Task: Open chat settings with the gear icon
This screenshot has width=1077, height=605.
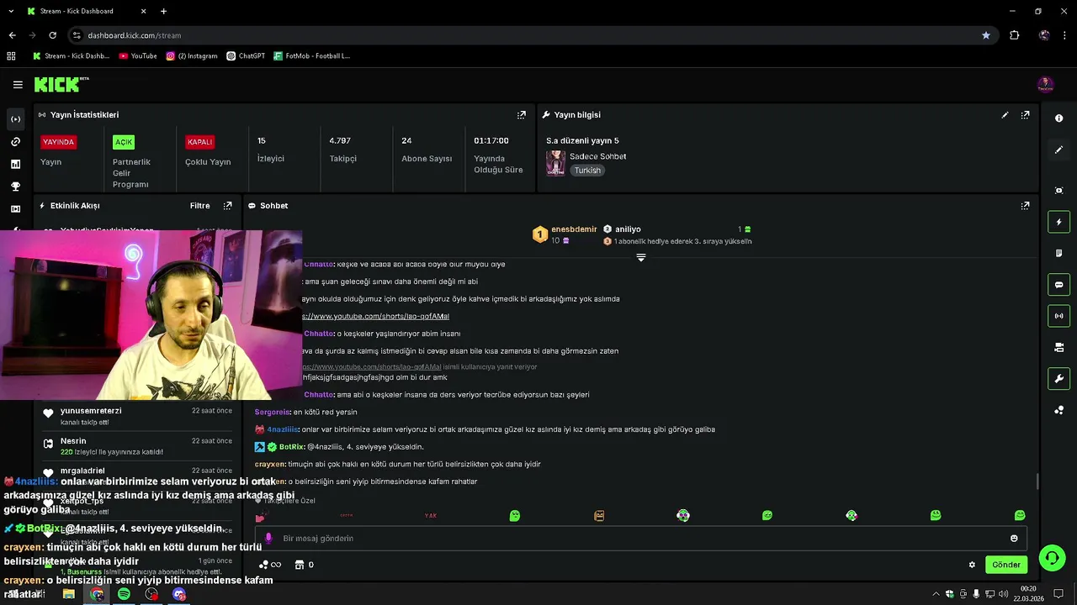Action: tap(972, 565)
